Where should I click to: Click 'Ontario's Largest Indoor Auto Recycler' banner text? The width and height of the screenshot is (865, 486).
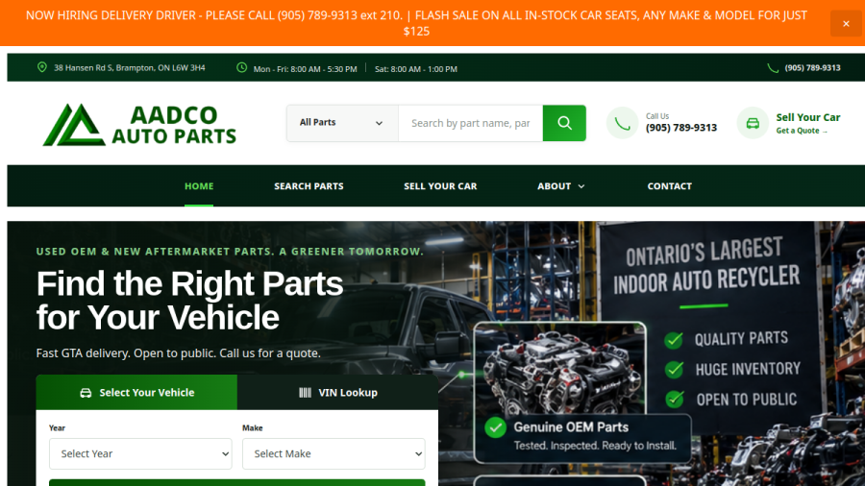coord(706,266)
